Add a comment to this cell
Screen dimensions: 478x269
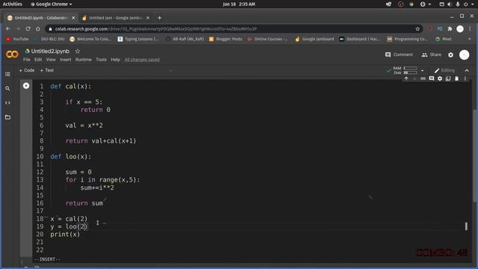(432, 78)
